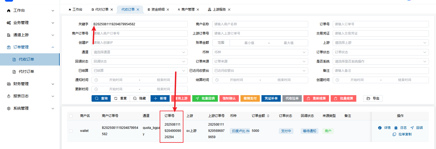Close the 资金明细 tab
This screenshot has height=149, width=436.
pos(168,10)
